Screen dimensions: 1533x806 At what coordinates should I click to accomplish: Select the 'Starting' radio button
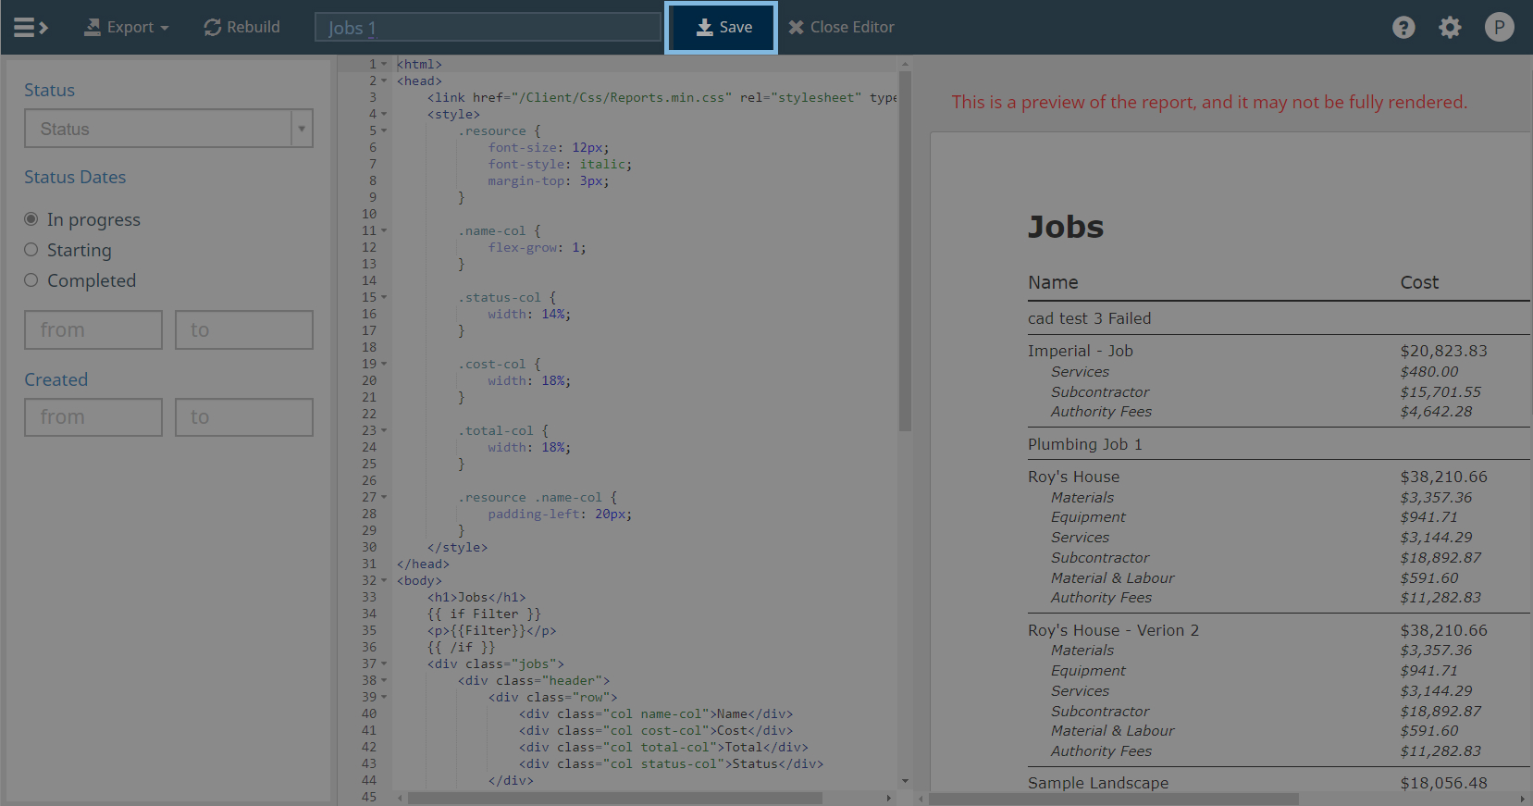coord(31,250)
